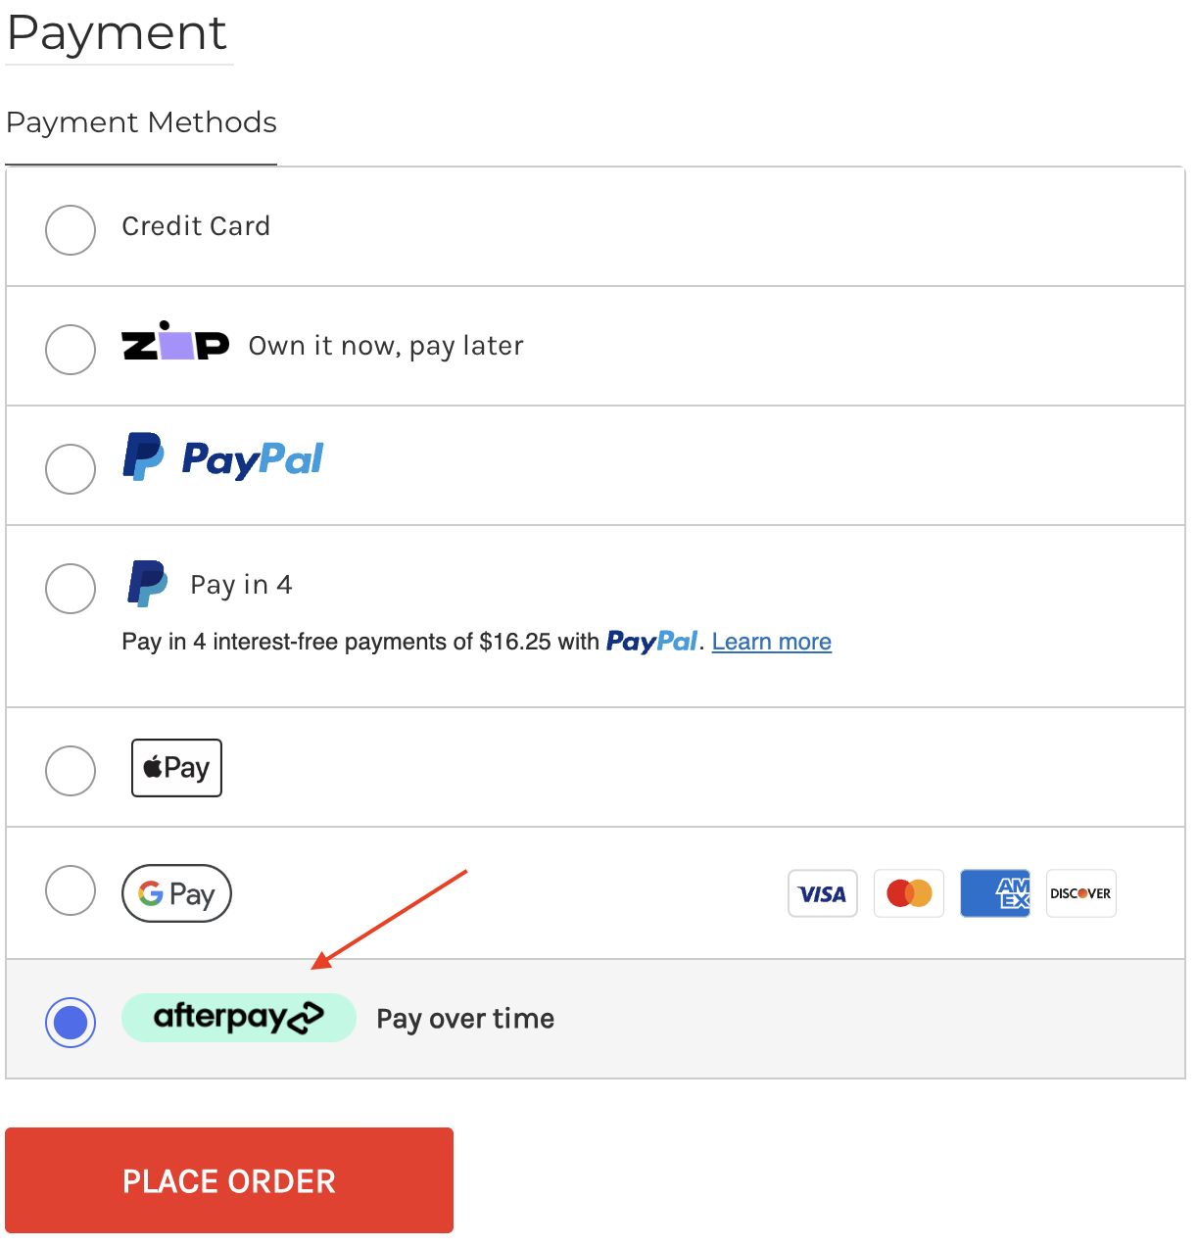Choose Apple Pay as payment method

point(70,771)
